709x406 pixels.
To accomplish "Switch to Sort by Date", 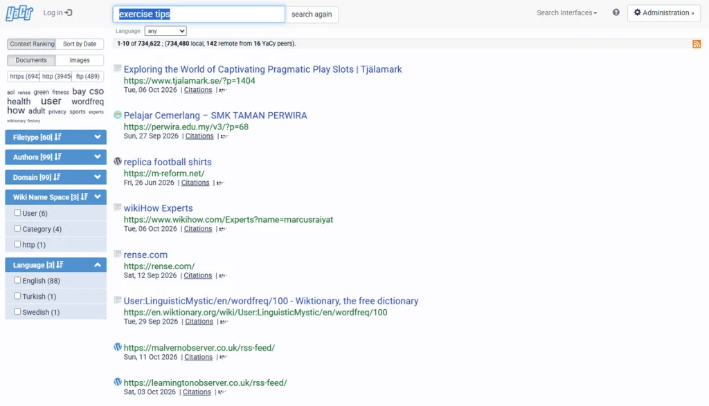I will click(80, 44).
